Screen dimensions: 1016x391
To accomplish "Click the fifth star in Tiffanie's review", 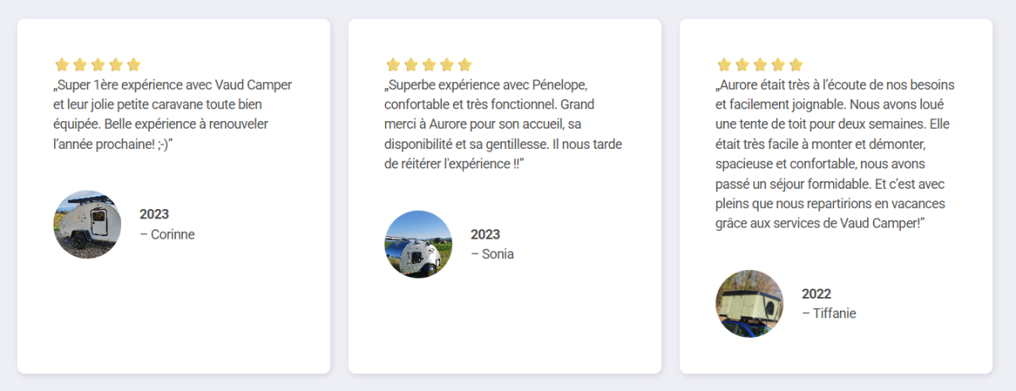I will click(x=796, y=64).
